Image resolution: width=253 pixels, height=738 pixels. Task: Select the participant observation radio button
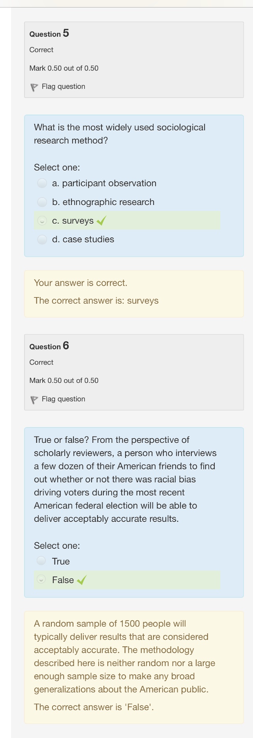coord(42,183)
